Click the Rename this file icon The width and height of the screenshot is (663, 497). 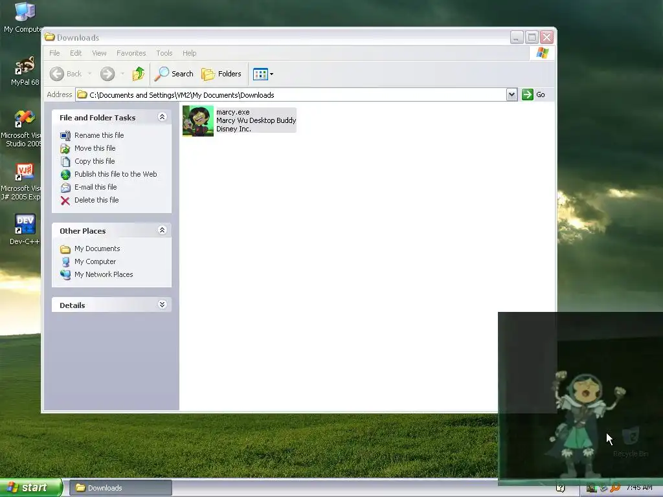[x=65, y=136]
